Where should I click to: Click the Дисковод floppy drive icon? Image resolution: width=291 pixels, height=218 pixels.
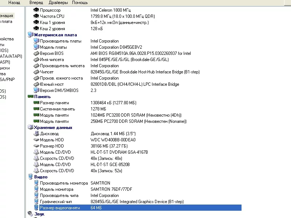pyautogui.click(x=36, y=134)
